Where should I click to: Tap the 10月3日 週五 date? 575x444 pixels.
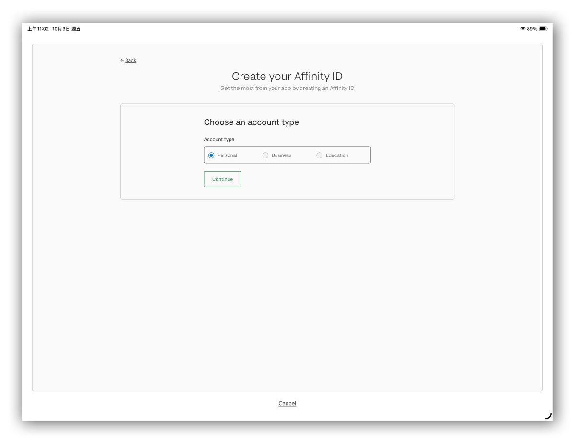[x=66, y=29]
